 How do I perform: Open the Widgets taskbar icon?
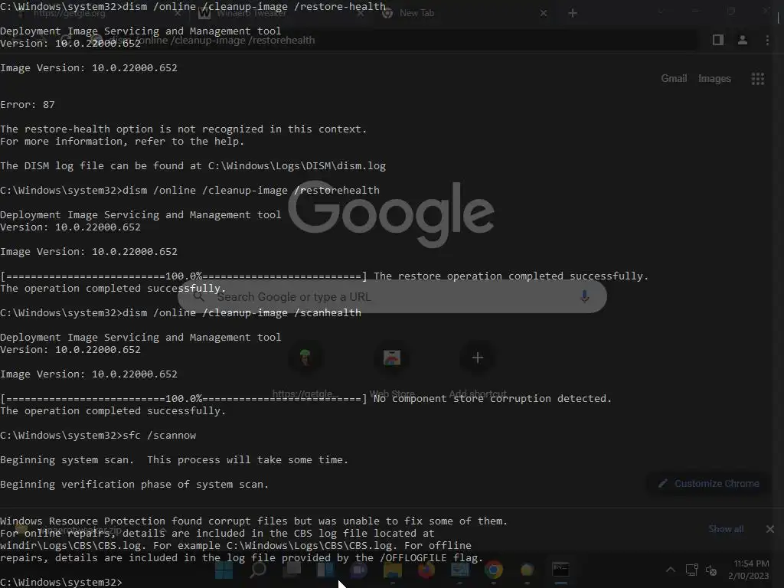pyautogui.click(x=325, y=570)
